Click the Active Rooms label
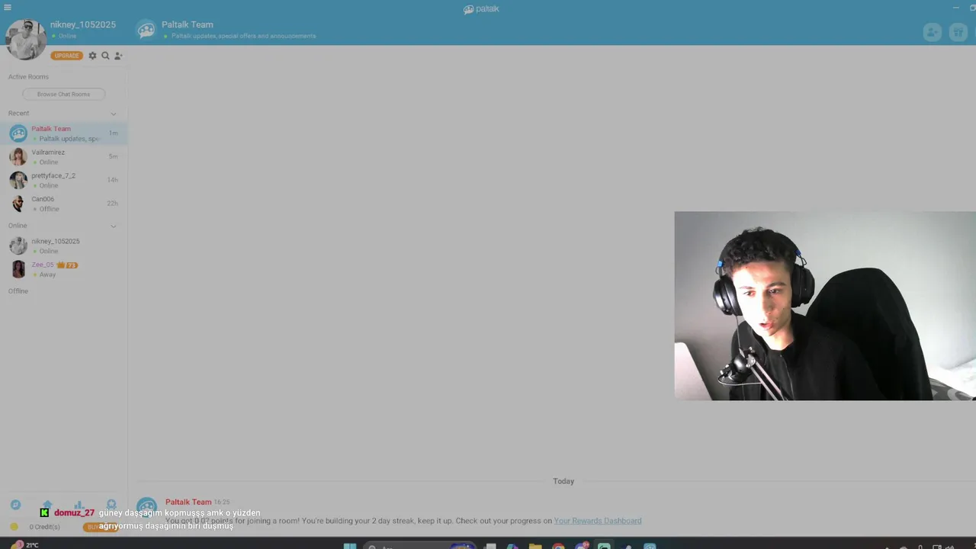976x549 pixels. 28,77
